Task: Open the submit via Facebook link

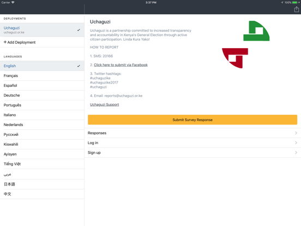Action: click(121, 65)
